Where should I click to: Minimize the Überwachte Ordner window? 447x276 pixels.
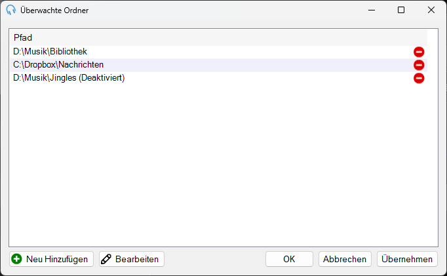372,10
